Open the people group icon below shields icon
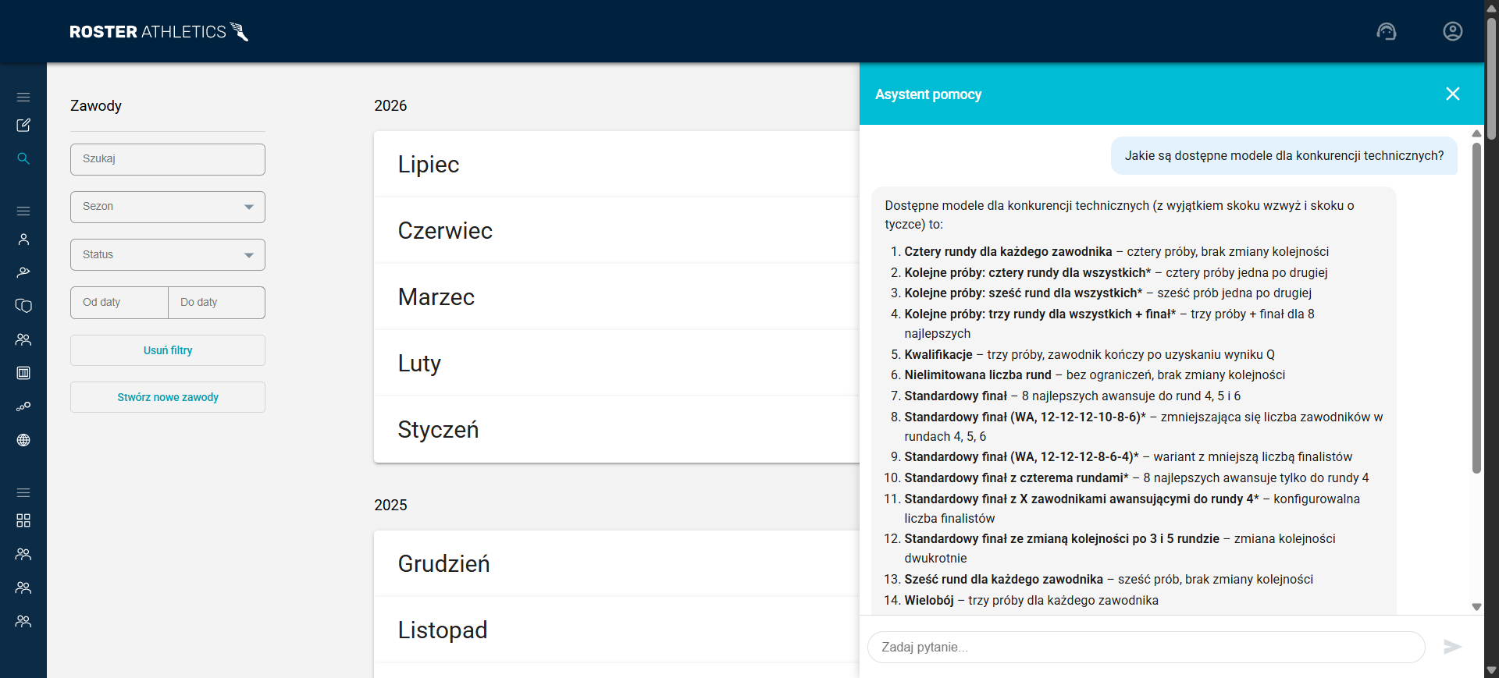 click(x=23, y=339)
